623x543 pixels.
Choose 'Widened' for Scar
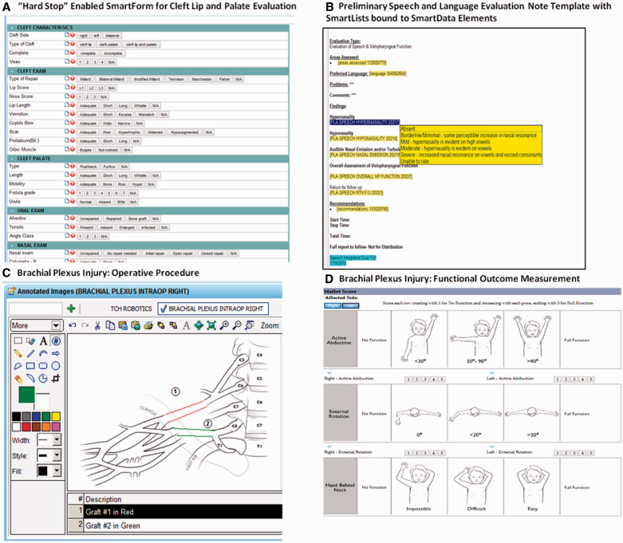[x=155, y=132]
